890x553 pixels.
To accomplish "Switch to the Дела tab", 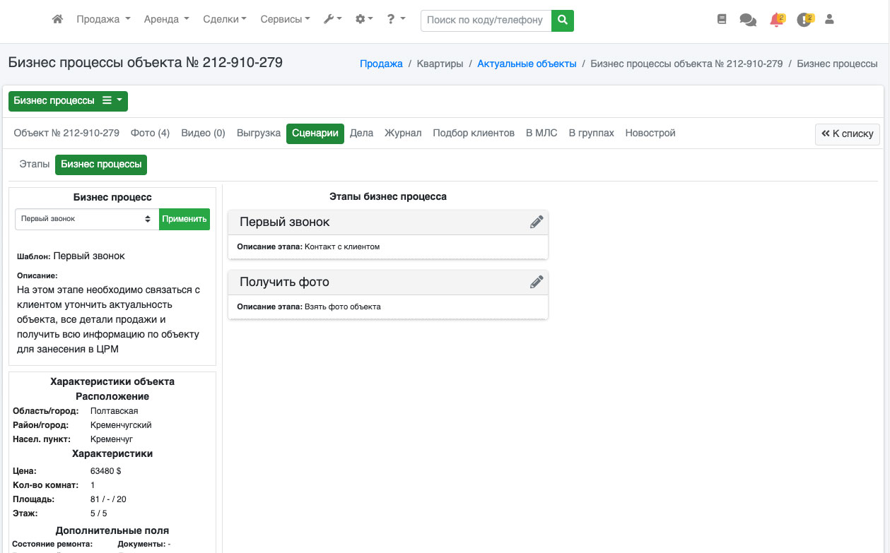I will point(361,133).
